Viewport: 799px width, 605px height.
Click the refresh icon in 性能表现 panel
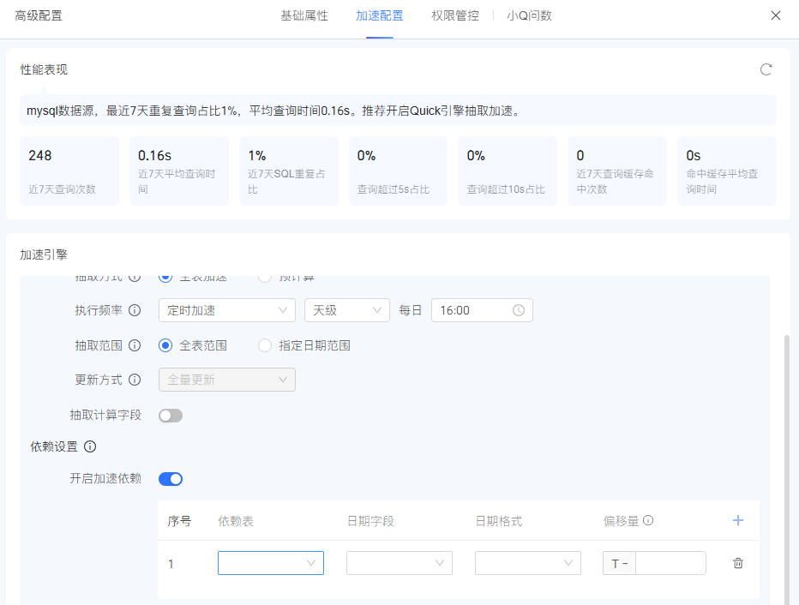766,69
